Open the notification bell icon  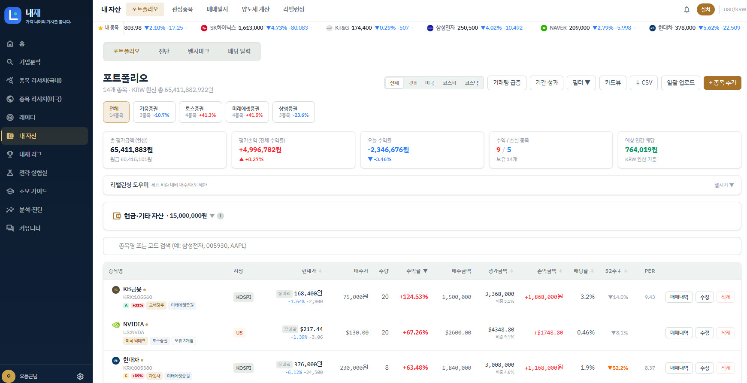(687, 9)
